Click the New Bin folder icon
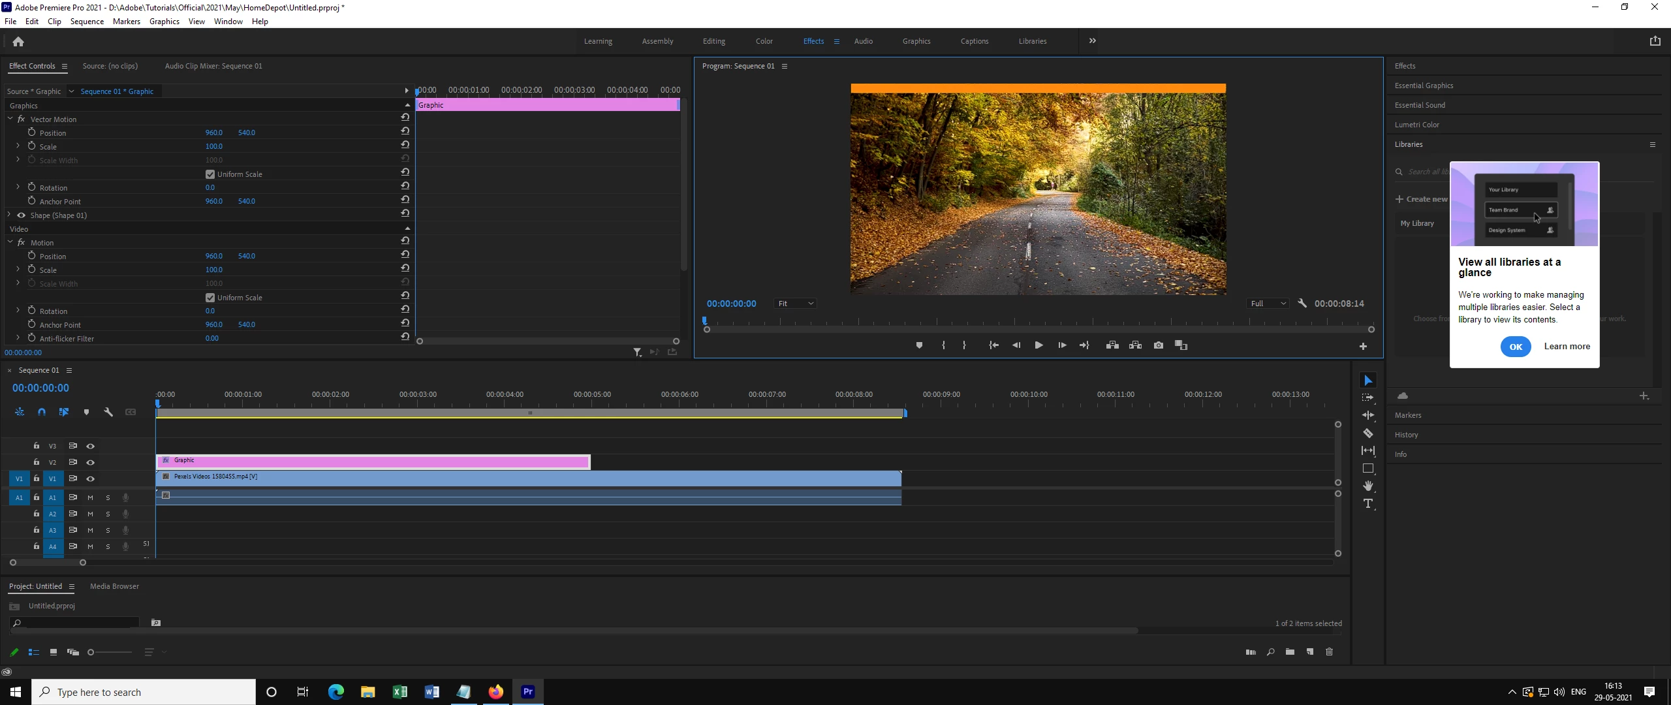Screen dimensions: 1671x705 pyautogui.click(x=1290, y=651)
